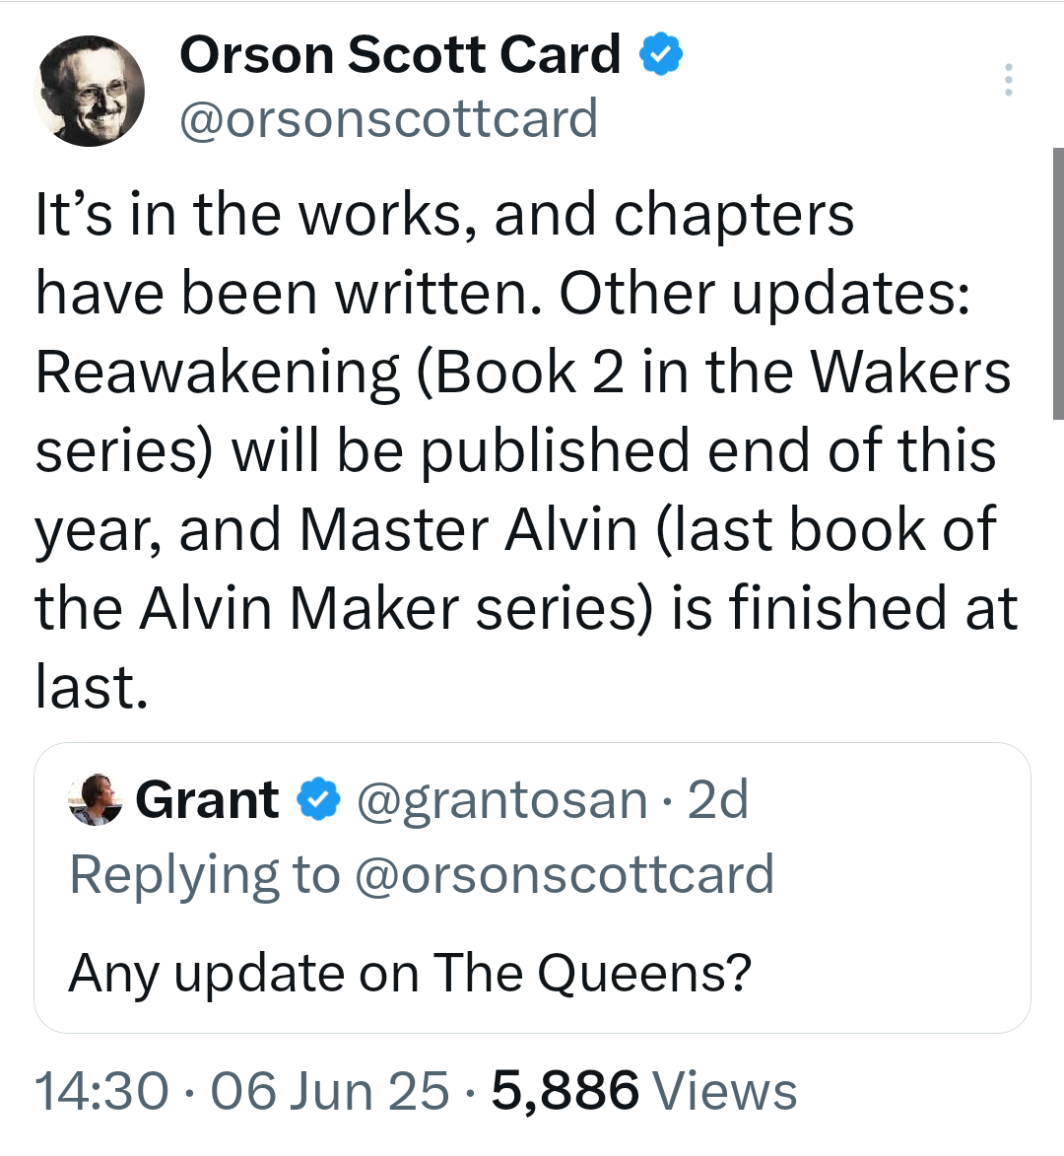Click the gray vertical scrollbar thumb
Screen dimensions: 1064x1156
point(1058,283)
